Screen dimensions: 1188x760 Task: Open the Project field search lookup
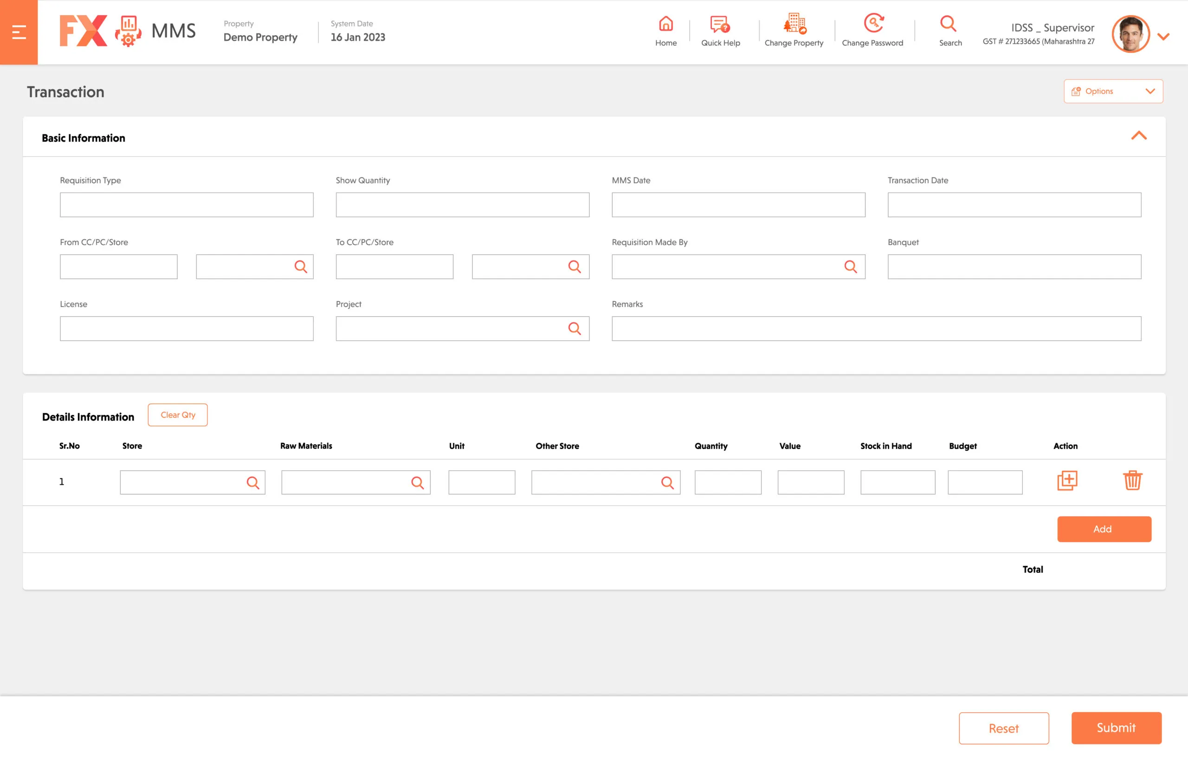coord(575,328)
